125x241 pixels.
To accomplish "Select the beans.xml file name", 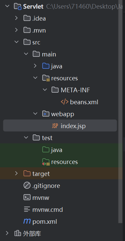I will click(x=84, y=102).
